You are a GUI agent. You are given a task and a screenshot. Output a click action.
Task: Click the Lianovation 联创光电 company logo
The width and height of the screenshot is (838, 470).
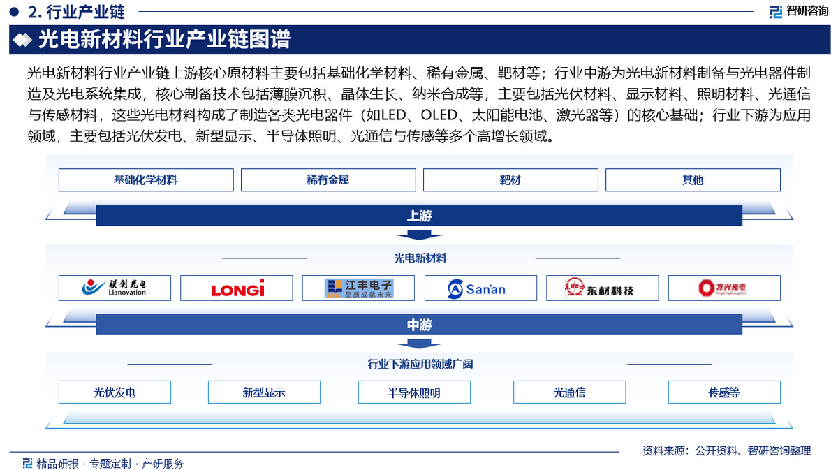(x=115, y=288)
